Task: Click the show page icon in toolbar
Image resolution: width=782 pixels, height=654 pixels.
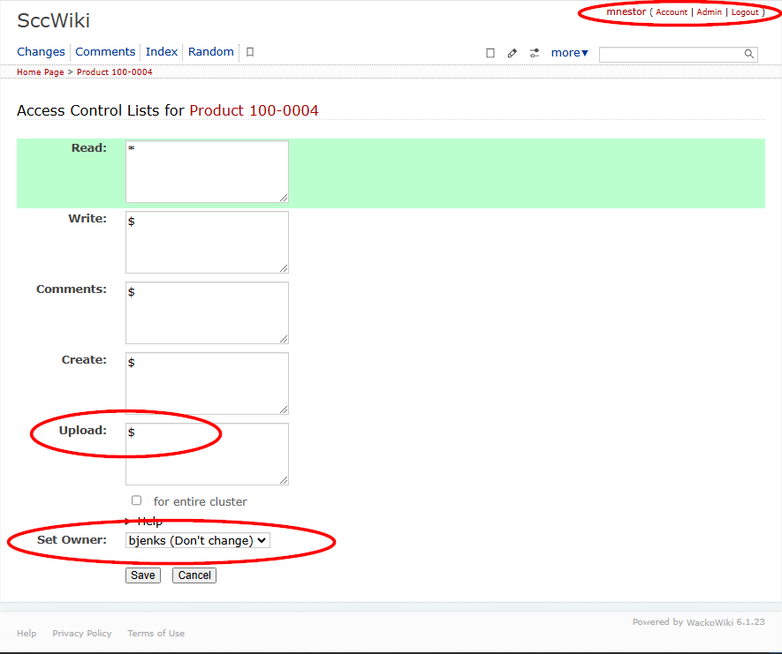Action: (490, 53)
